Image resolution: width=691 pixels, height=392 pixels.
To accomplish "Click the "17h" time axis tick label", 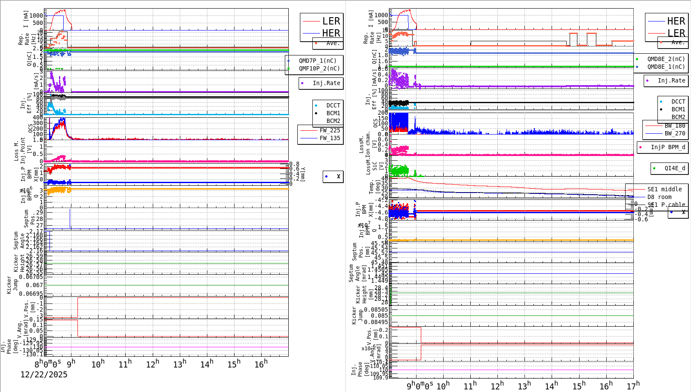I will [633, 386].
